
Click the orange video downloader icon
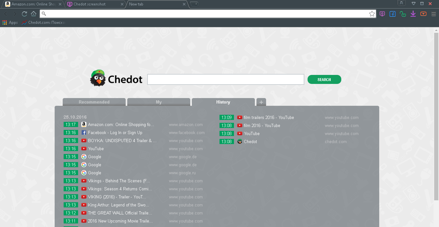[x=423, y=14]
